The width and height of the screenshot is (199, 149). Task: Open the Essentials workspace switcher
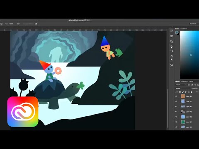pos(194,24)
